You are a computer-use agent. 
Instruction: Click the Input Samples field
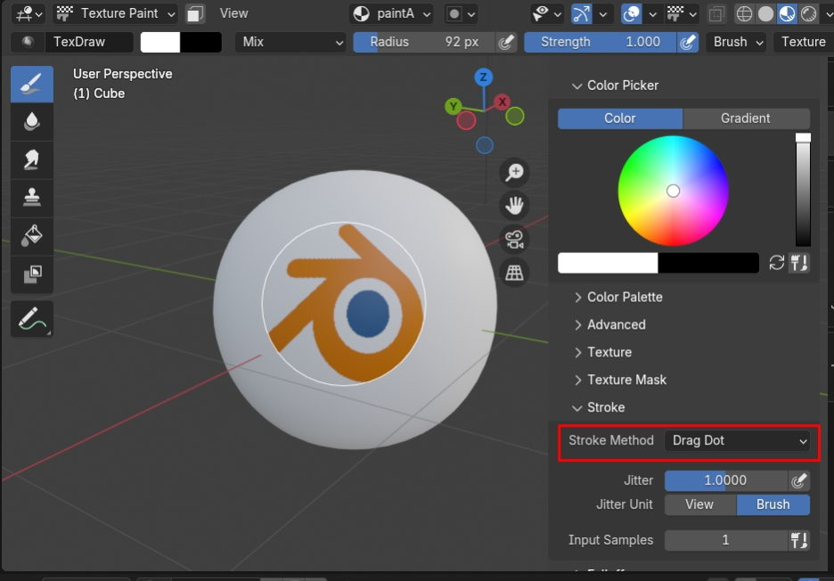click(726, 540)
